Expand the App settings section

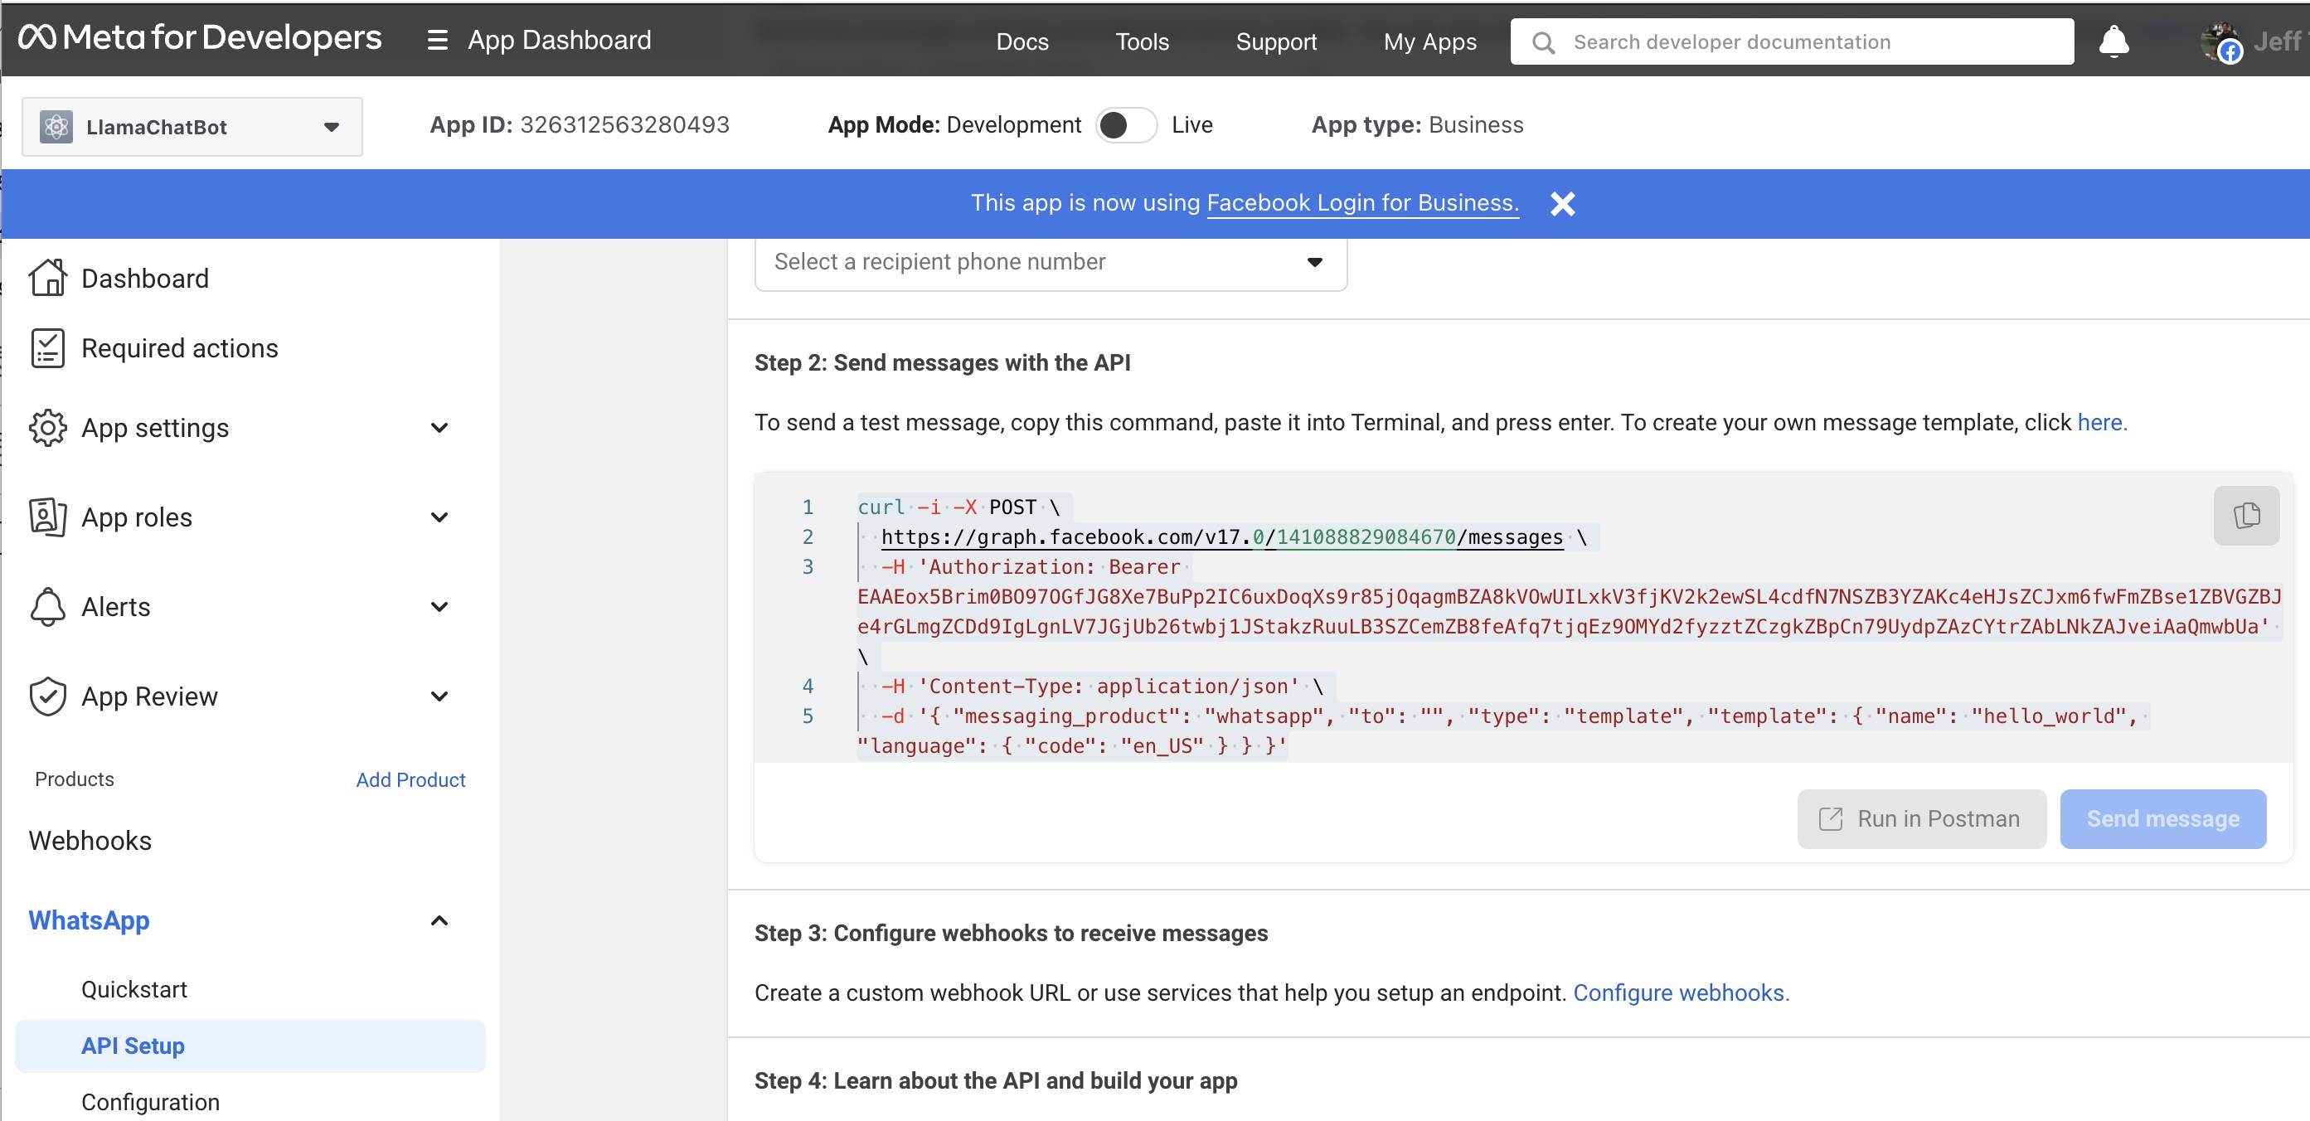pos(439,428)
